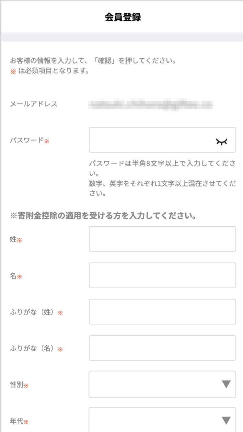Viewport: 243px width, 432px height.
Task: Click into the ふりがな（名） input field
Action: (162, 348)
